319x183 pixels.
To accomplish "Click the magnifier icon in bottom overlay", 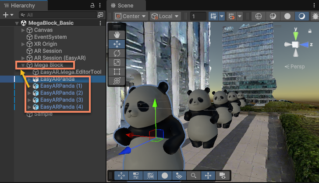I will (x=194, y=176).
